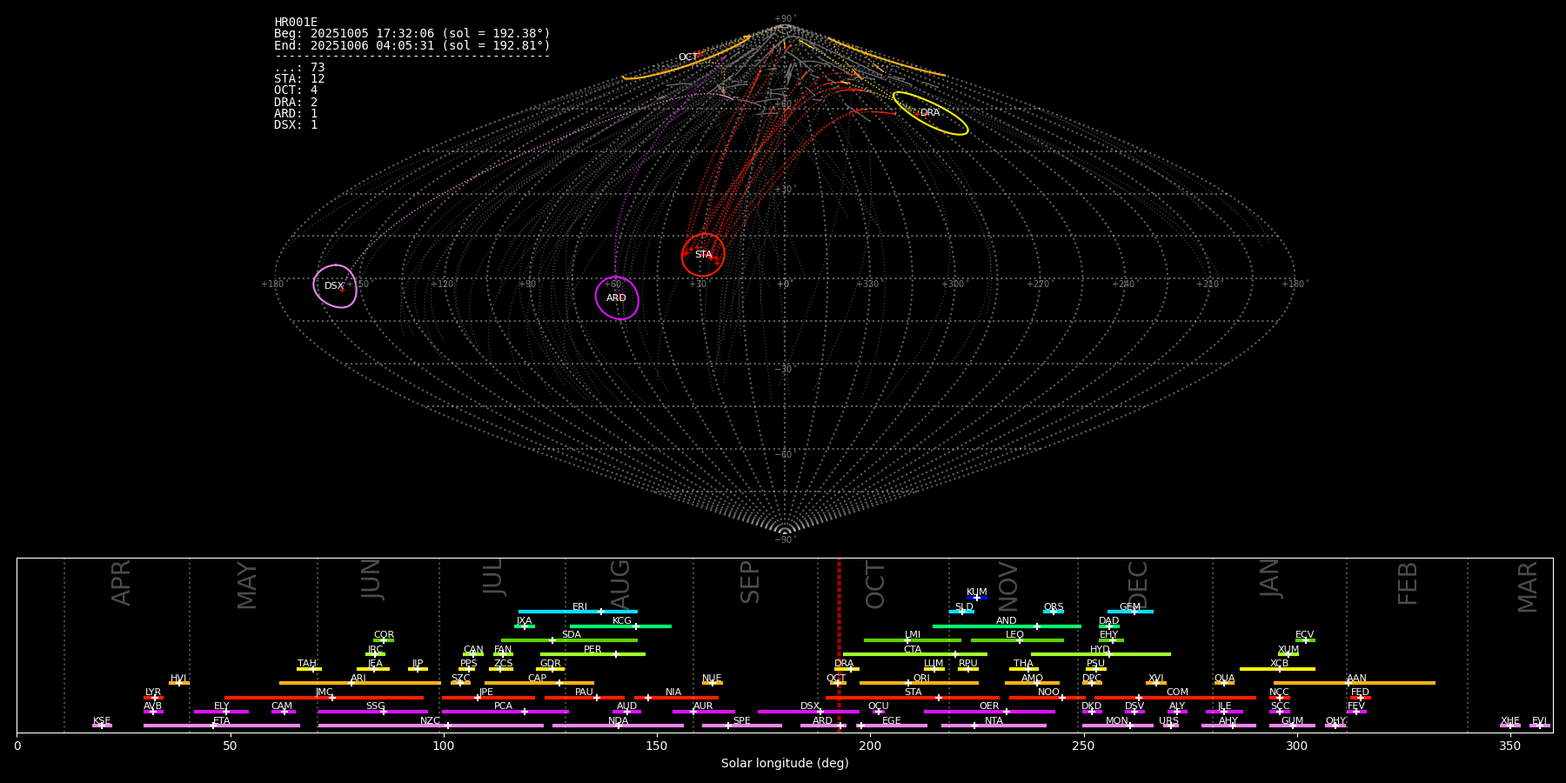Click the white peak marker on PER bar
This screenshot has width=1566, height=783.
coord(616,654)
